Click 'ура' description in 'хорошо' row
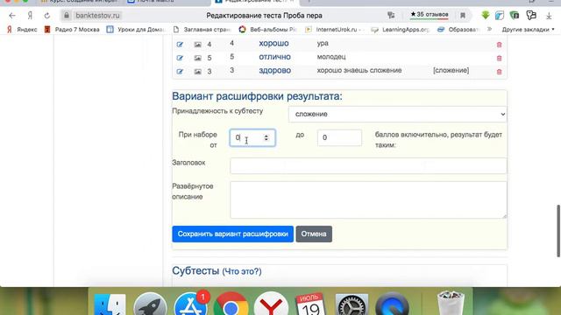 pos(323,43)
